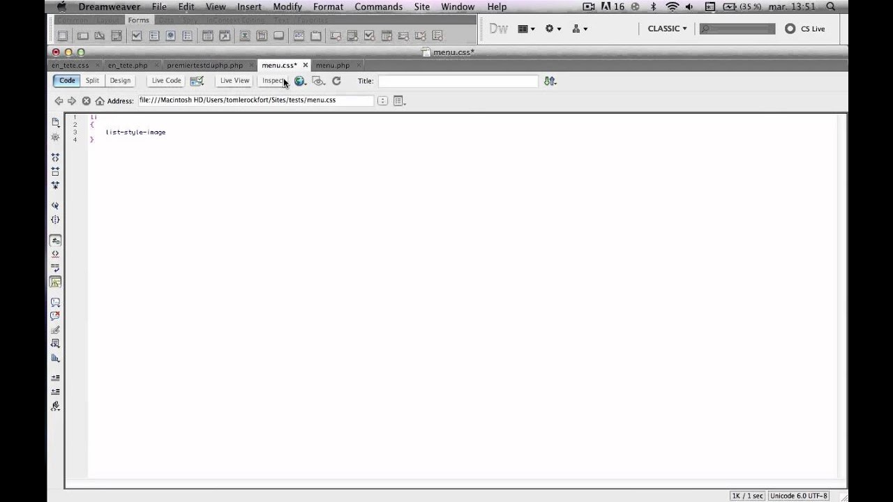The height and width of the screenshot is (502, 893).
Task: Navigate forward arrow beside address
Action: [x=72, y=101]
